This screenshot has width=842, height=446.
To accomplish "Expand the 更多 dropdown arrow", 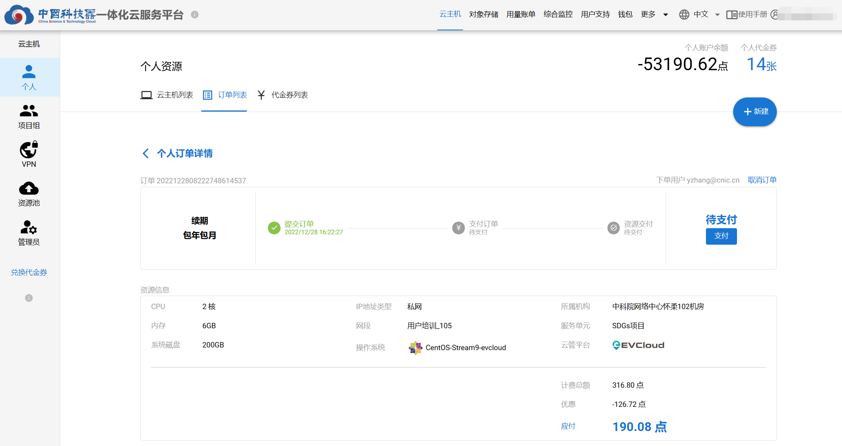I will click(x=666, y=15).
